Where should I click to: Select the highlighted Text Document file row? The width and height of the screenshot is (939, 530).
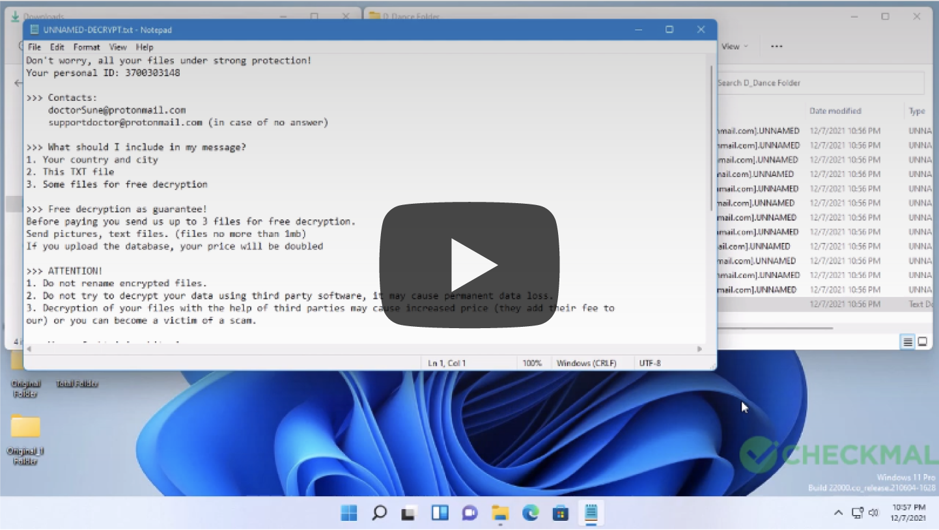coord(826,304)
